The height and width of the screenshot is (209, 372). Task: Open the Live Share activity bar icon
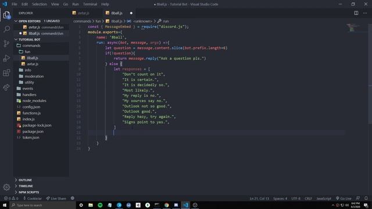click(6, 87)
